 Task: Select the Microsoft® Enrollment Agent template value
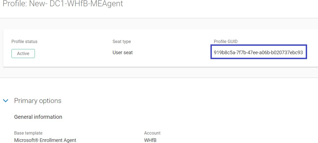(45, 140)
